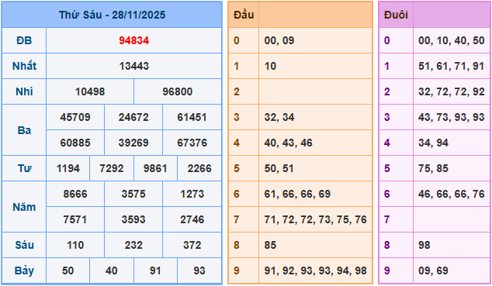
Task: Select the Bảy prize label
Action: click(x=24, y=270)
